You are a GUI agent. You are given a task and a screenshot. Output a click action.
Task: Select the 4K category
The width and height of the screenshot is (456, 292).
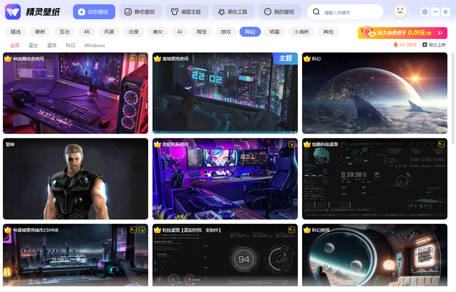coord(87,32)
